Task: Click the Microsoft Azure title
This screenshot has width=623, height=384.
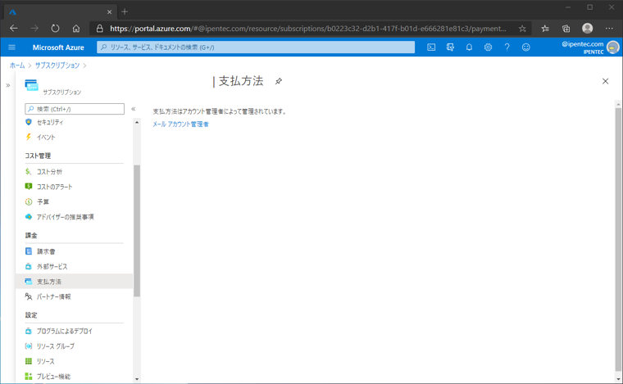Action: (58, 47)
